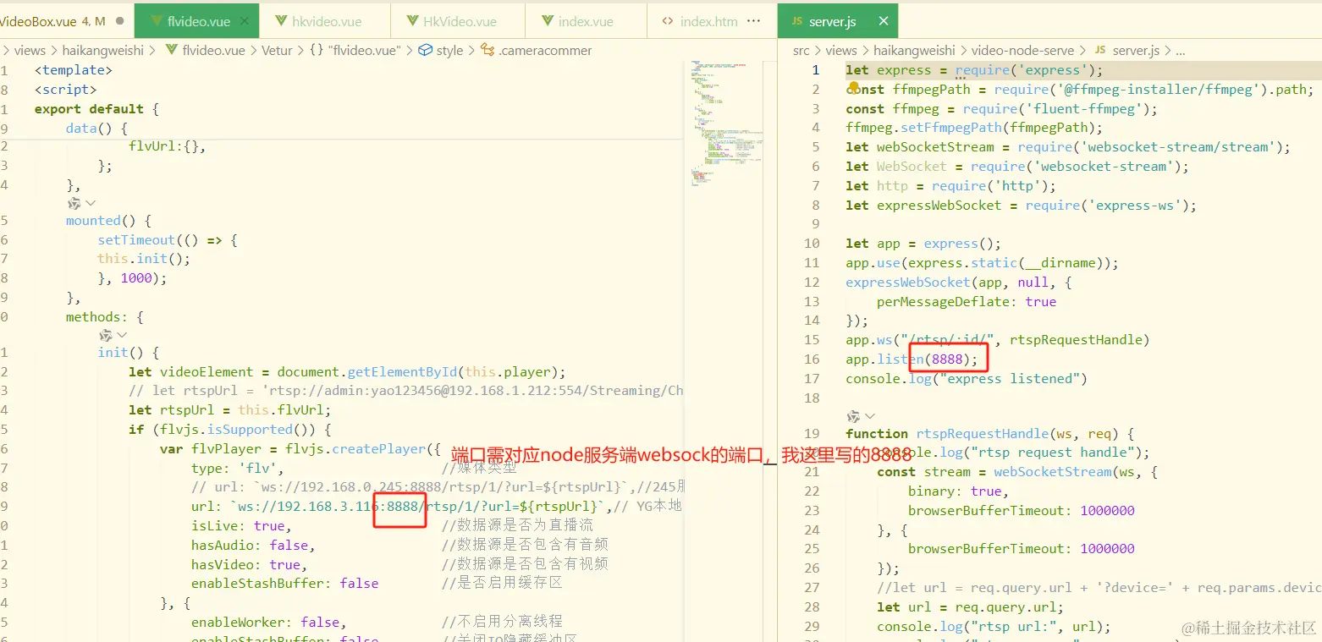Click 'app.use(express.static(__dirname));' line
Screen dimensions: 1322x642
(x=982, y=263)
